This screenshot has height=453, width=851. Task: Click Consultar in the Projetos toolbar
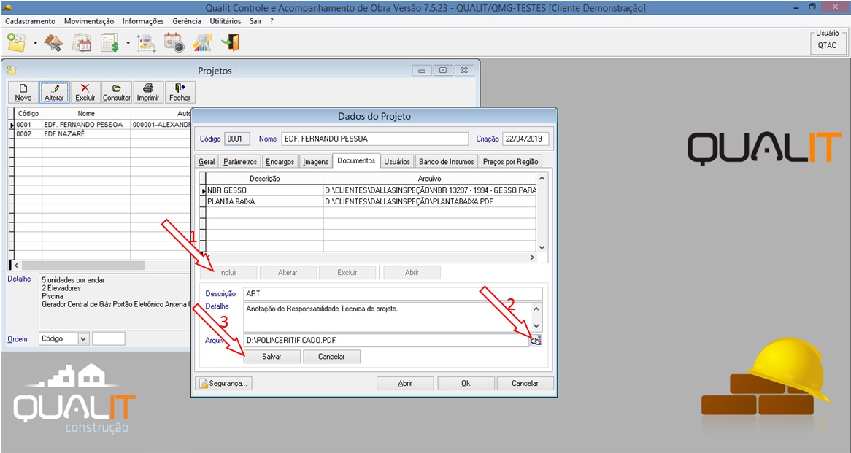(x=117, y=92)
